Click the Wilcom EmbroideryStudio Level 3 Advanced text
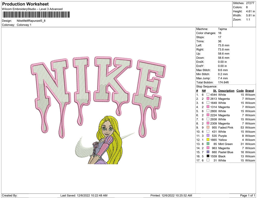The width and height of the screenshot is (257, 198). (32, 9)
